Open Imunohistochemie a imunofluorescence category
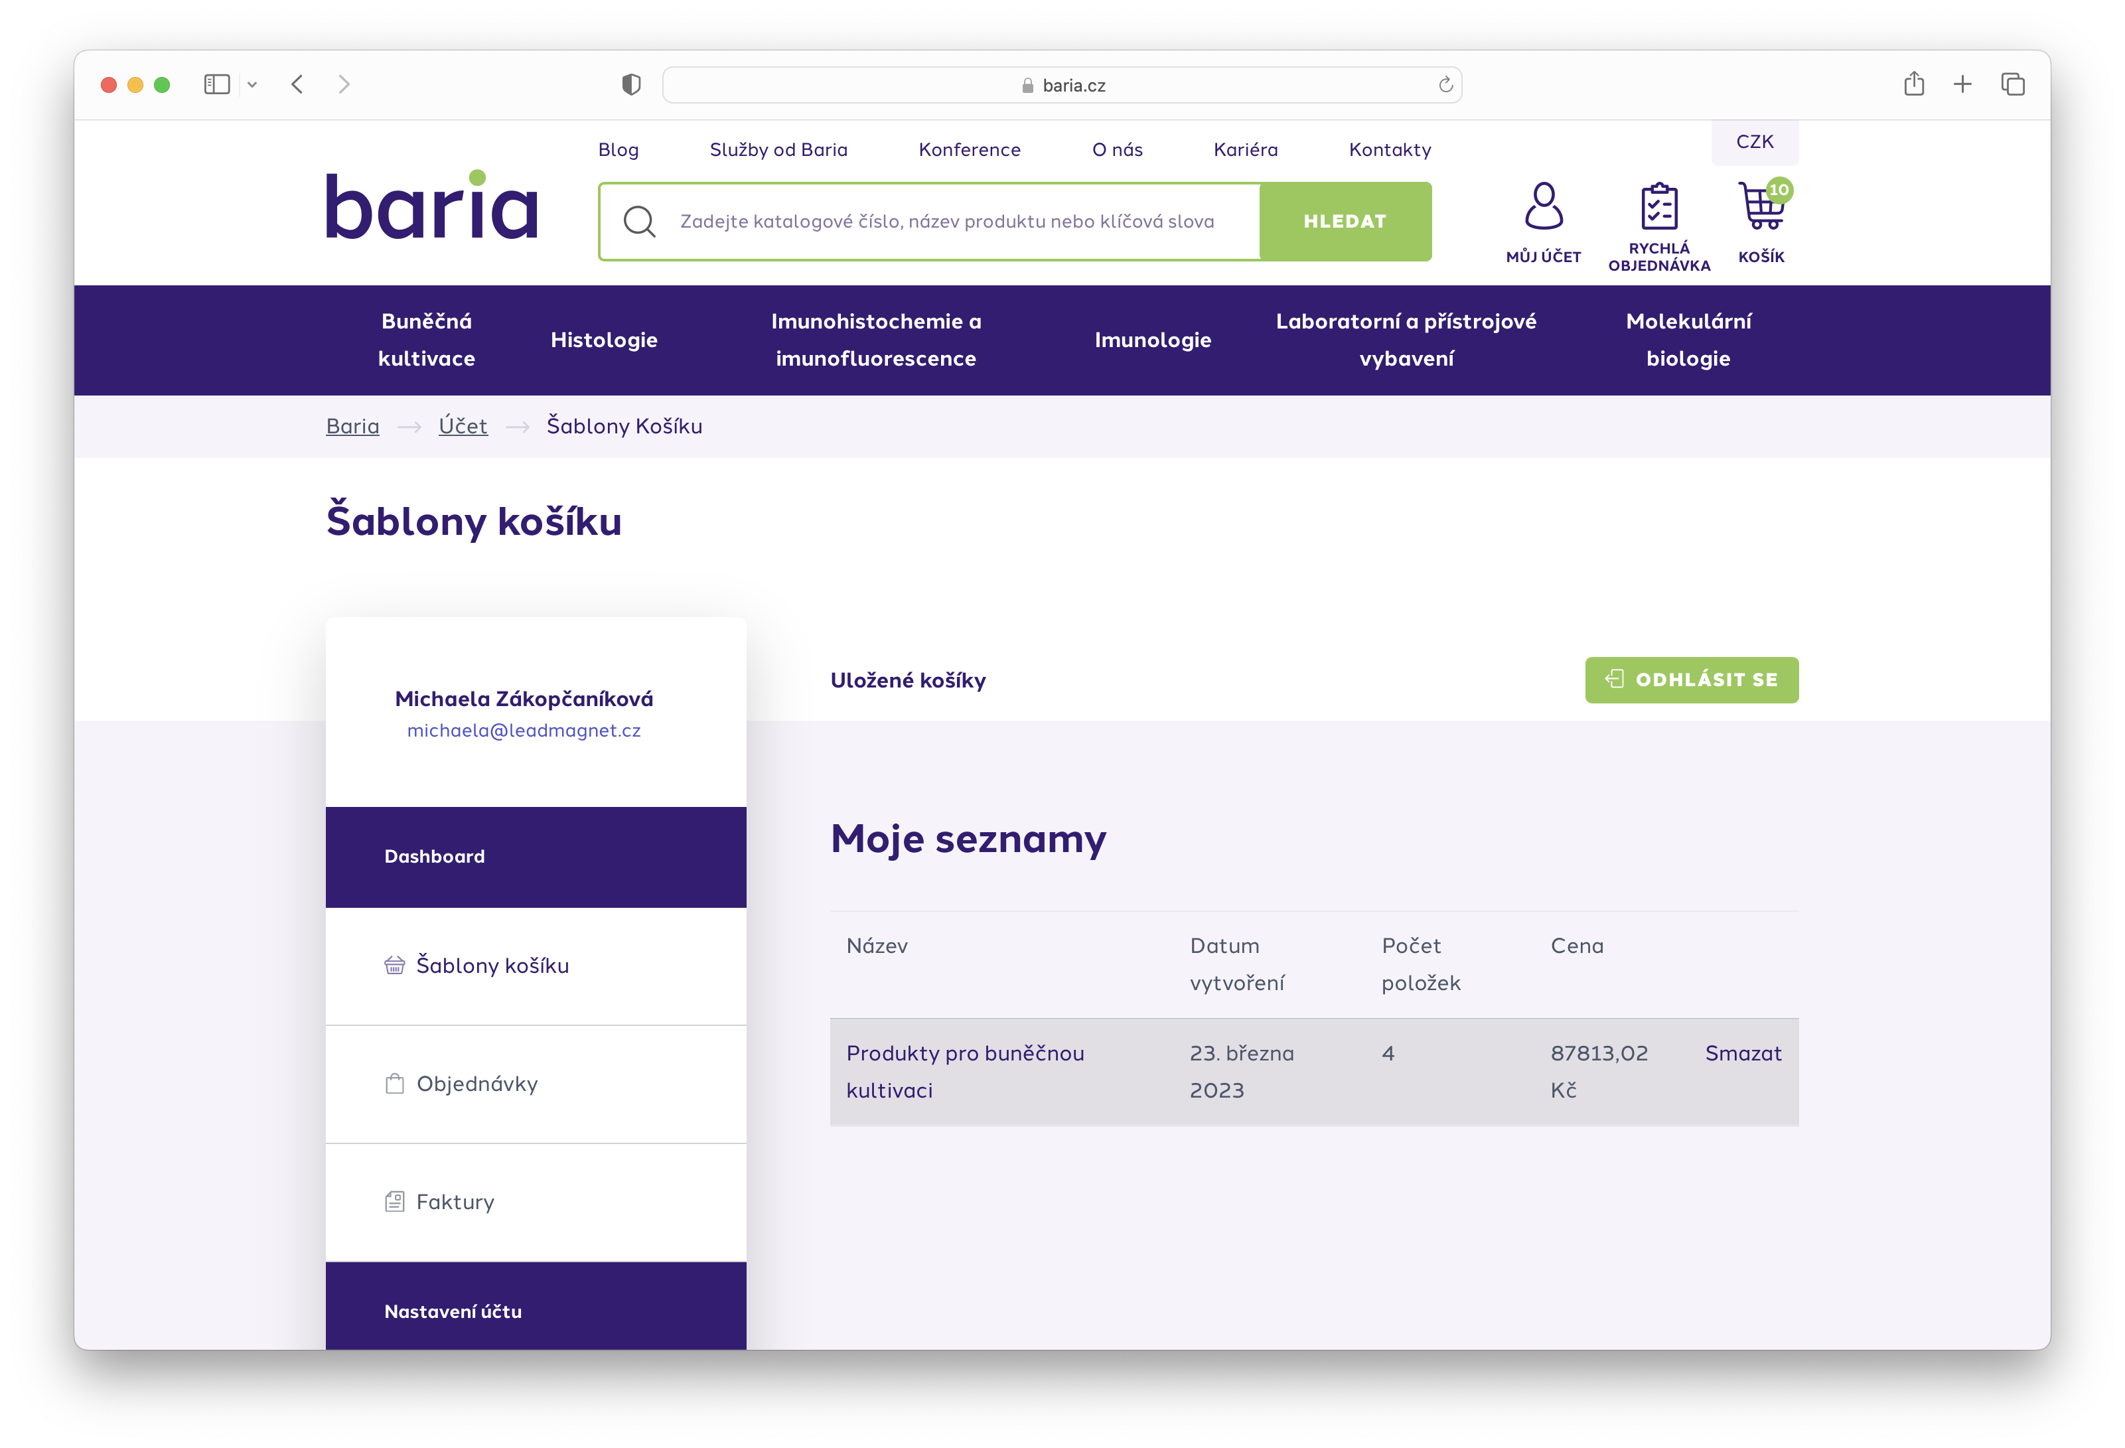This screenshot has width=2125, height=1448. (x=876, y=340)
